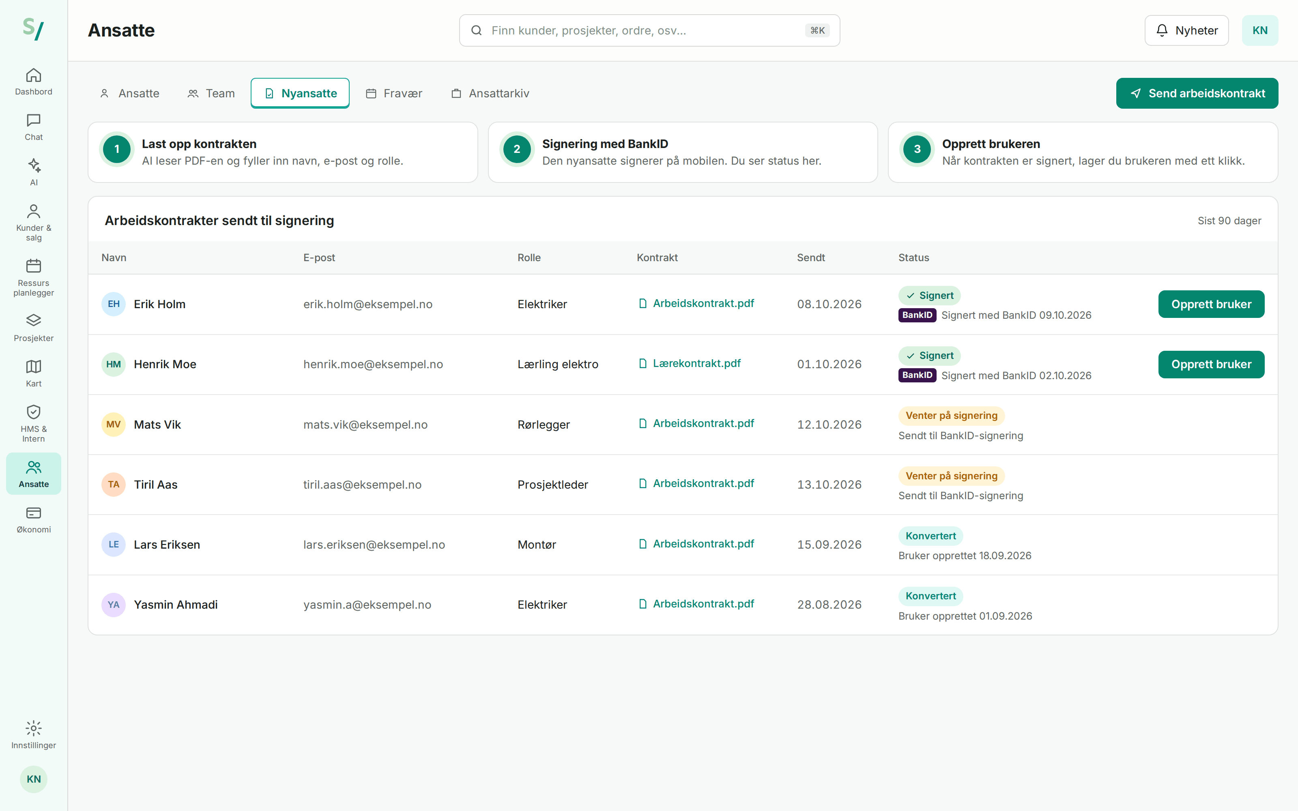Image resolution: width=1298 pixels, height=811 pixels.
Task: Click the MV avatar for Mats Vik
Action: pyautogui.click(x=113, y=424)
